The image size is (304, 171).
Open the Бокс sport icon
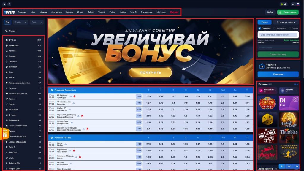[7, 72]
